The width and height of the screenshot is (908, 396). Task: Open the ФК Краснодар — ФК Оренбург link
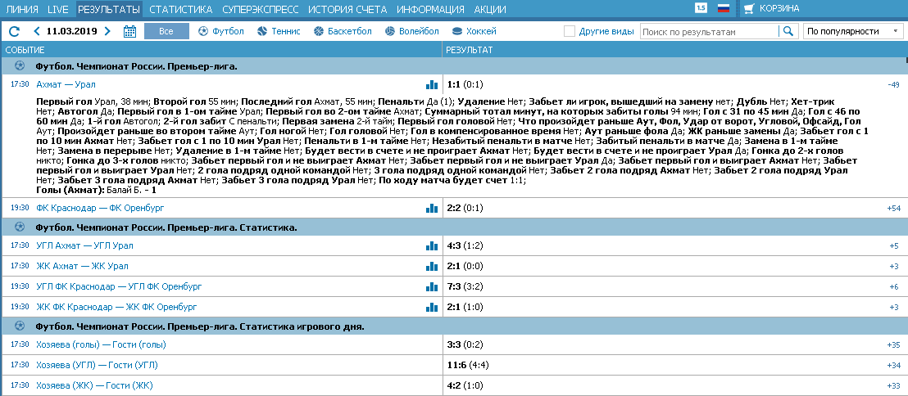(102, 208)
